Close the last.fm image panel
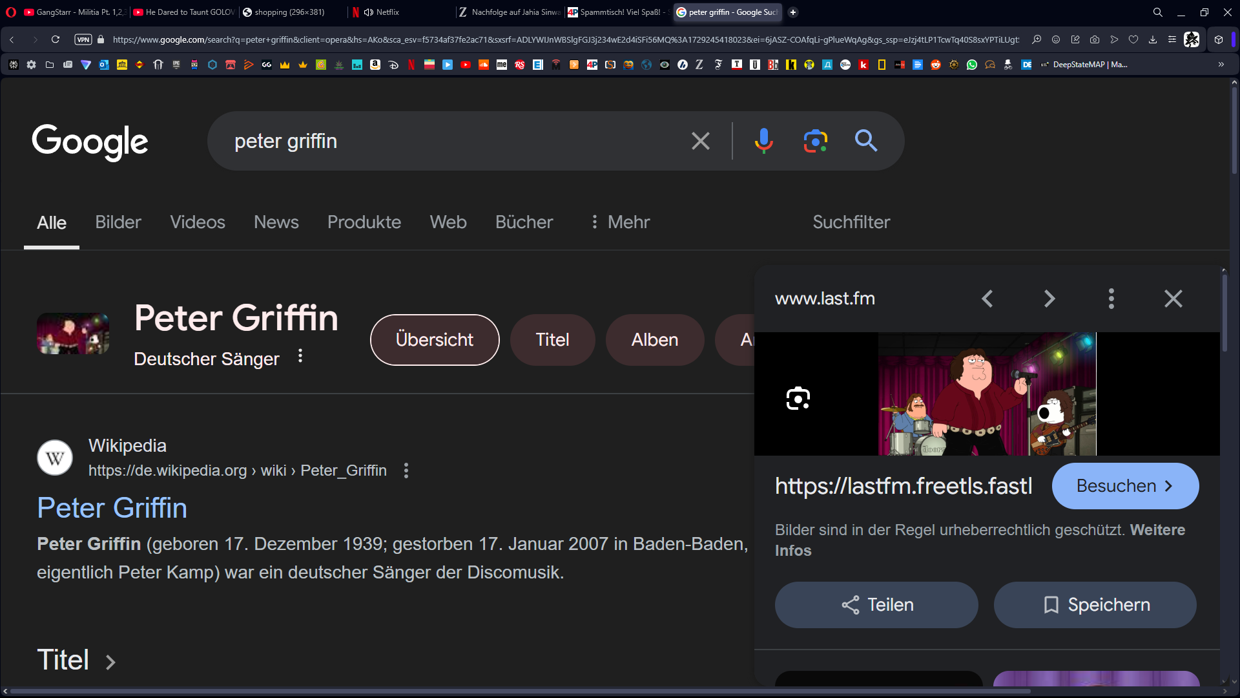1240x698 pixels. point(1173,299)
